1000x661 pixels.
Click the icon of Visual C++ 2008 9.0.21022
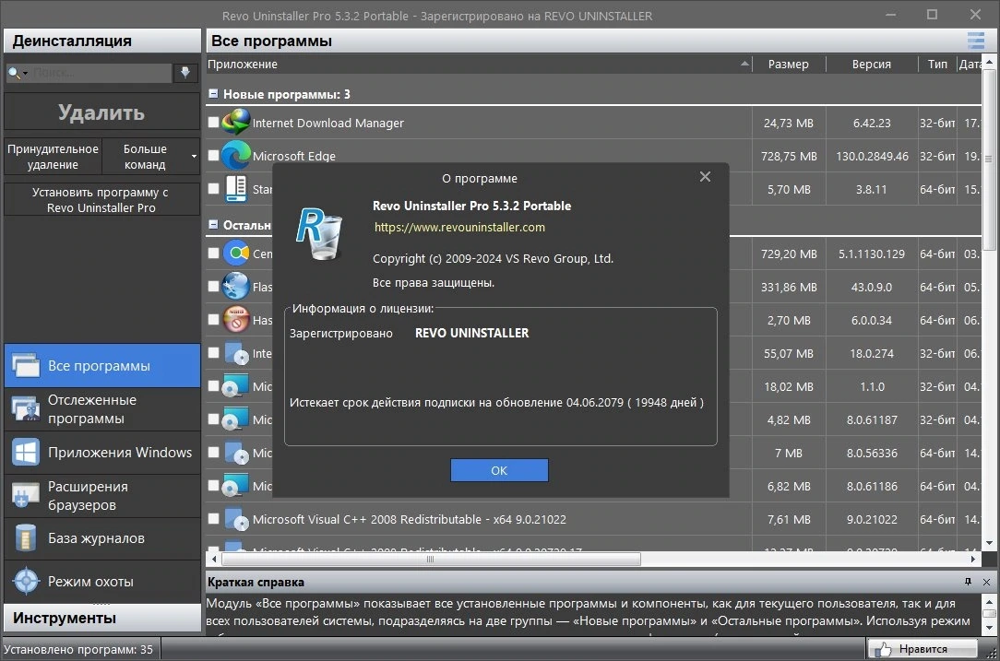click(235, 519)
